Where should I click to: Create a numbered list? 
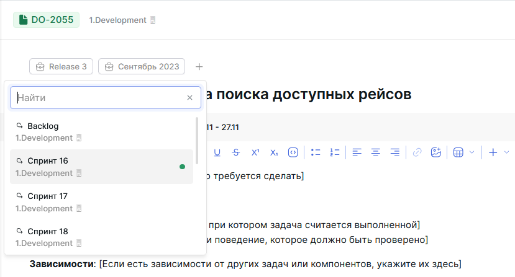[335, 152]
